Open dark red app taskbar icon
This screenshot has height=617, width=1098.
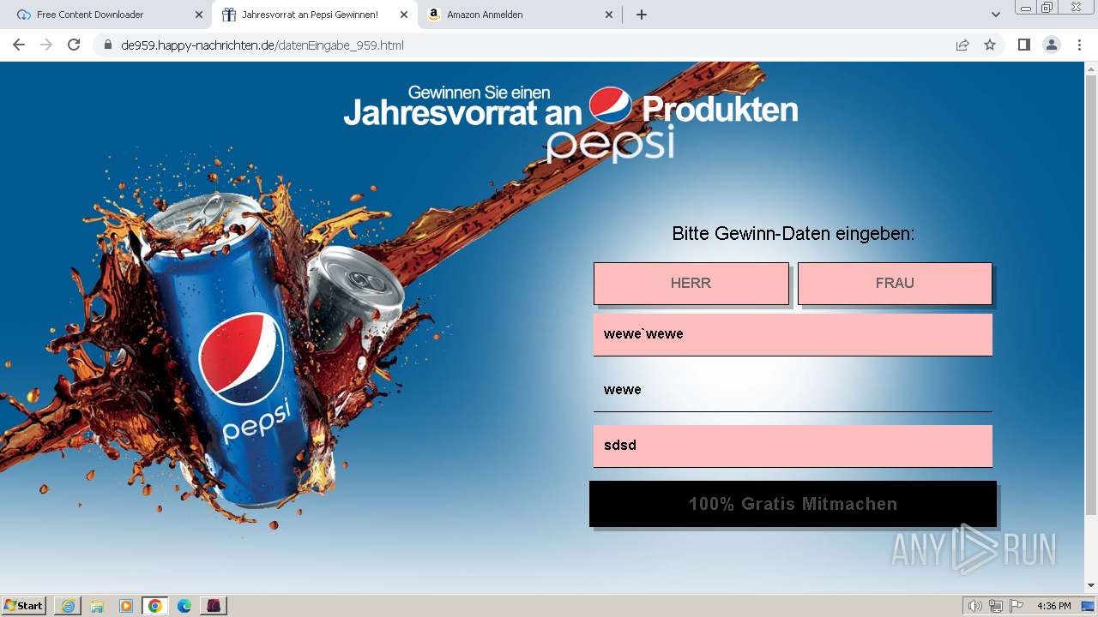click(x=214, y=606)
